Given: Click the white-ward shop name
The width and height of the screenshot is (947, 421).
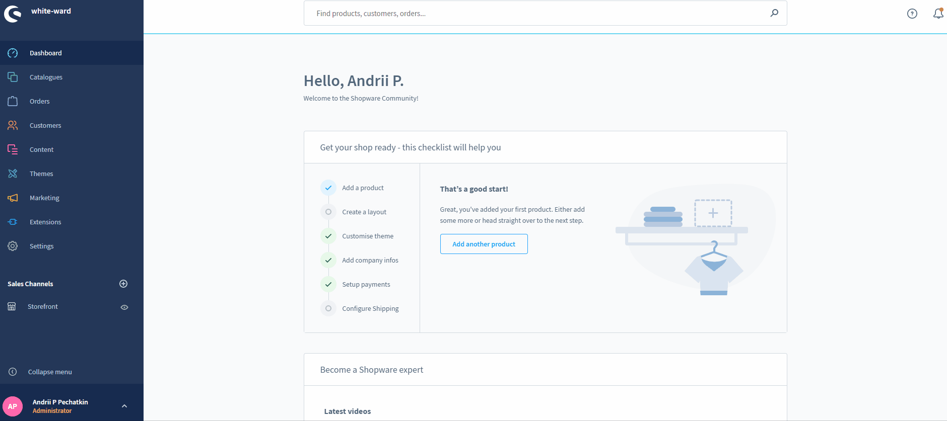Looking at the screenshot, I should 51,11.
